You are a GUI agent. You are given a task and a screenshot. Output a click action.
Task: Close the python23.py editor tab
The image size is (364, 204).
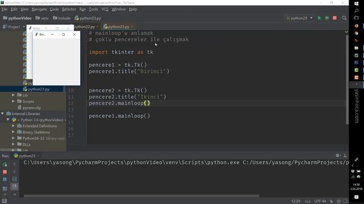click(132, 27)
